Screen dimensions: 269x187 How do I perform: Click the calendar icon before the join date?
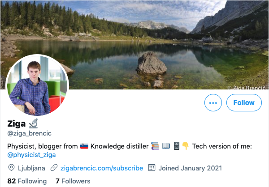pyautogui.click(x=152, y=168)
